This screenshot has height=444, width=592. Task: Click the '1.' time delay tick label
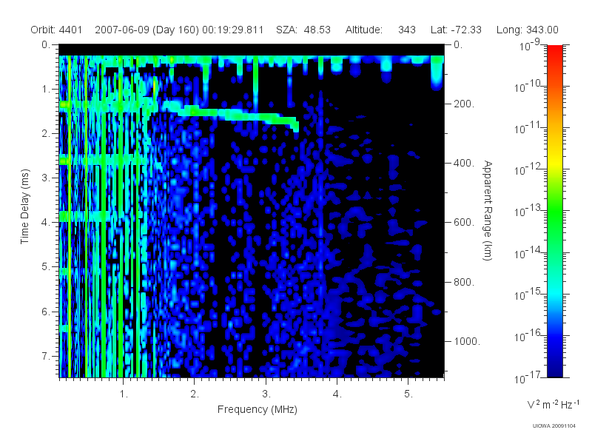coord(46,89)
